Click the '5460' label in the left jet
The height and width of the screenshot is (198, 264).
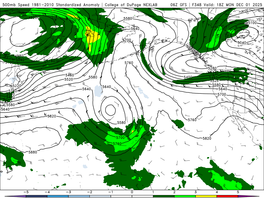pos(70,75)
